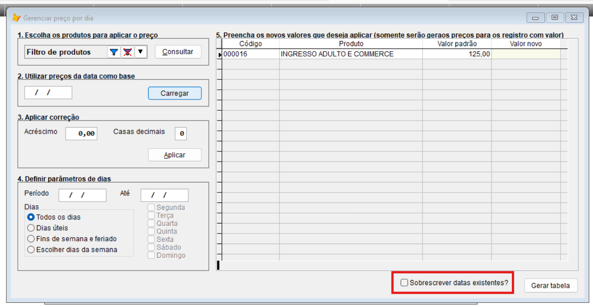Click the Consultar button
Screen dimensions: 593x307
[x=178, y=52]
